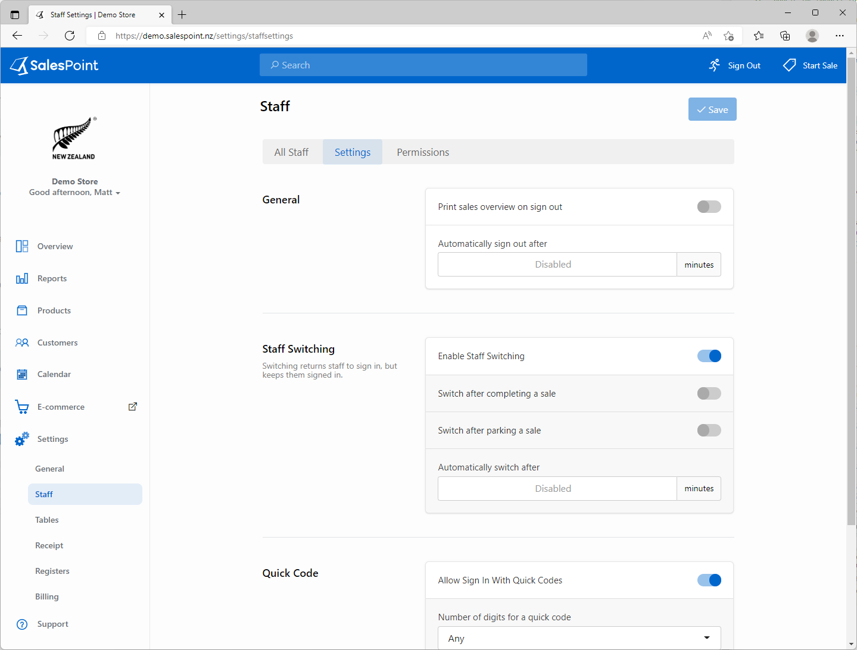The image size is (857, 650).
Task: Turn on Switch after completing a sale
Action: [709, 394]
